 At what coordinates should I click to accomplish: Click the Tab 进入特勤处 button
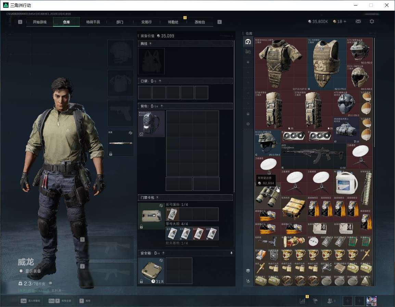[x=30, y=301]
